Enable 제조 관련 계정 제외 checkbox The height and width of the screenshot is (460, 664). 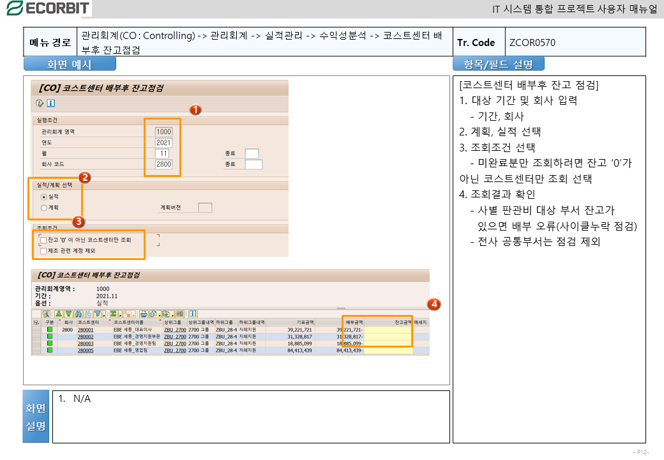43,251
